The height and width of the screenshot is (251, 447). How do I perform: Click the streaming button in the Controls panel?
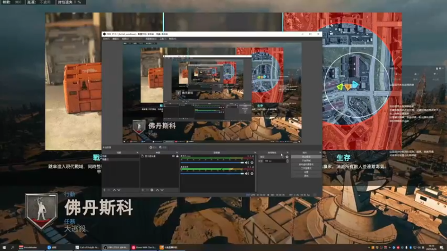tap(306, 157)
